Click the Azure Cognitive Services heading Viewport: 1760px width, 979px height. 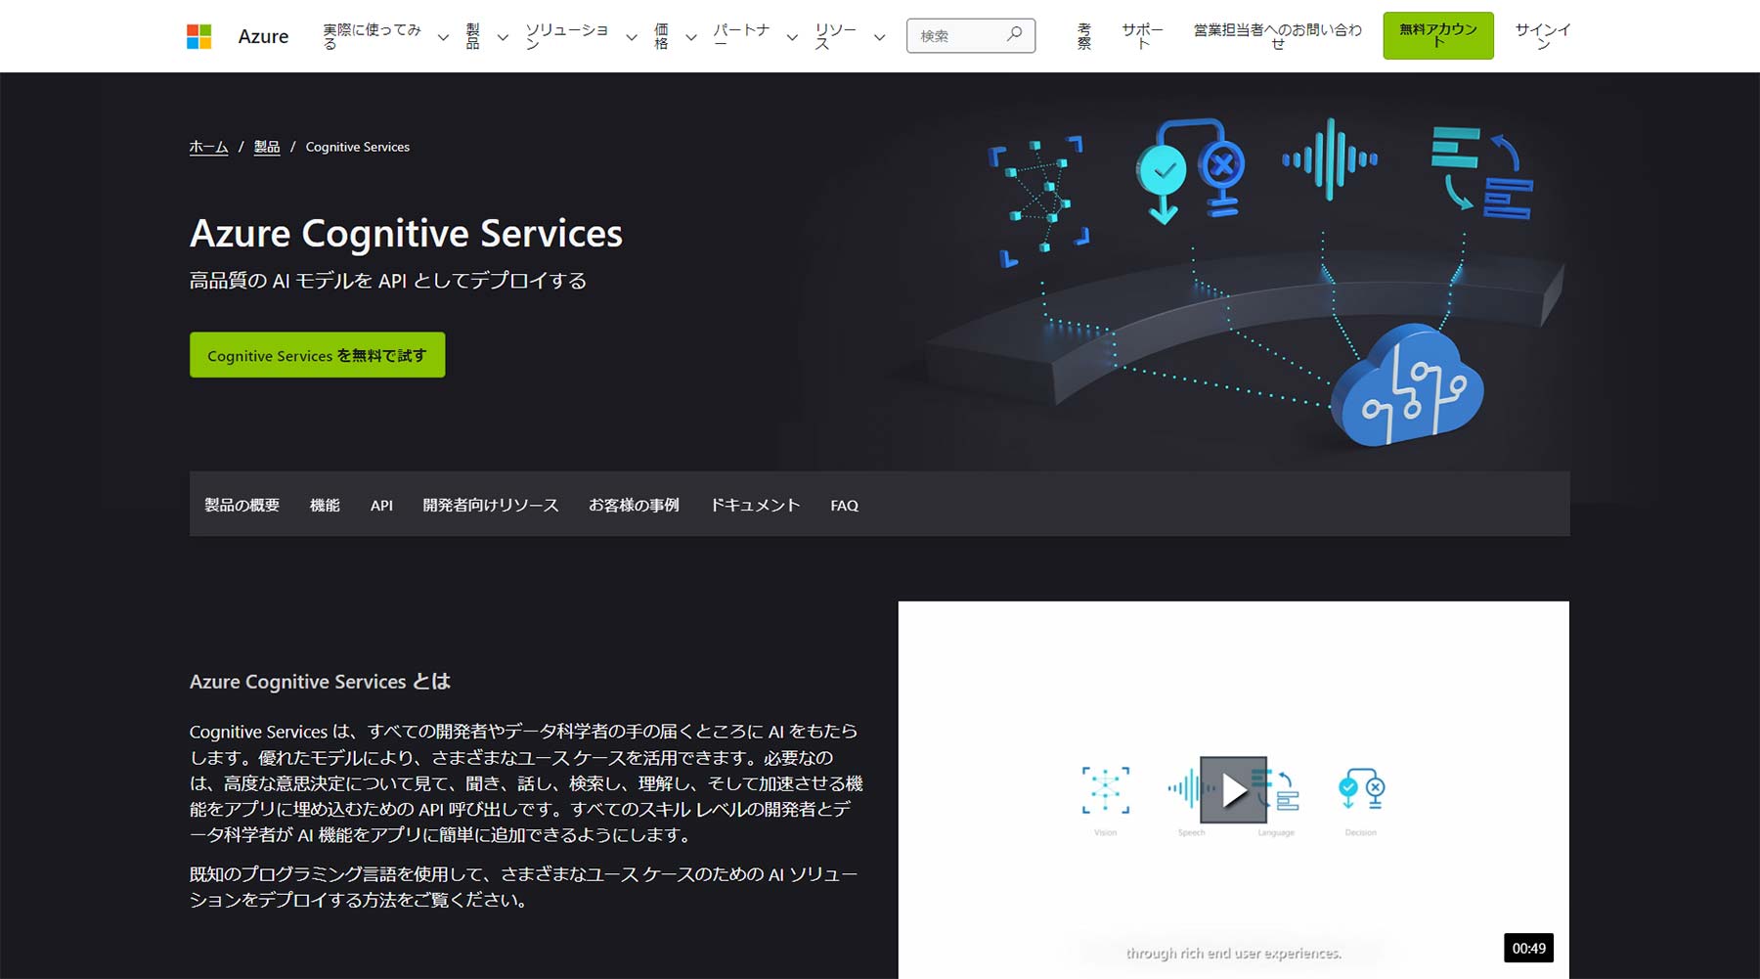406,234
